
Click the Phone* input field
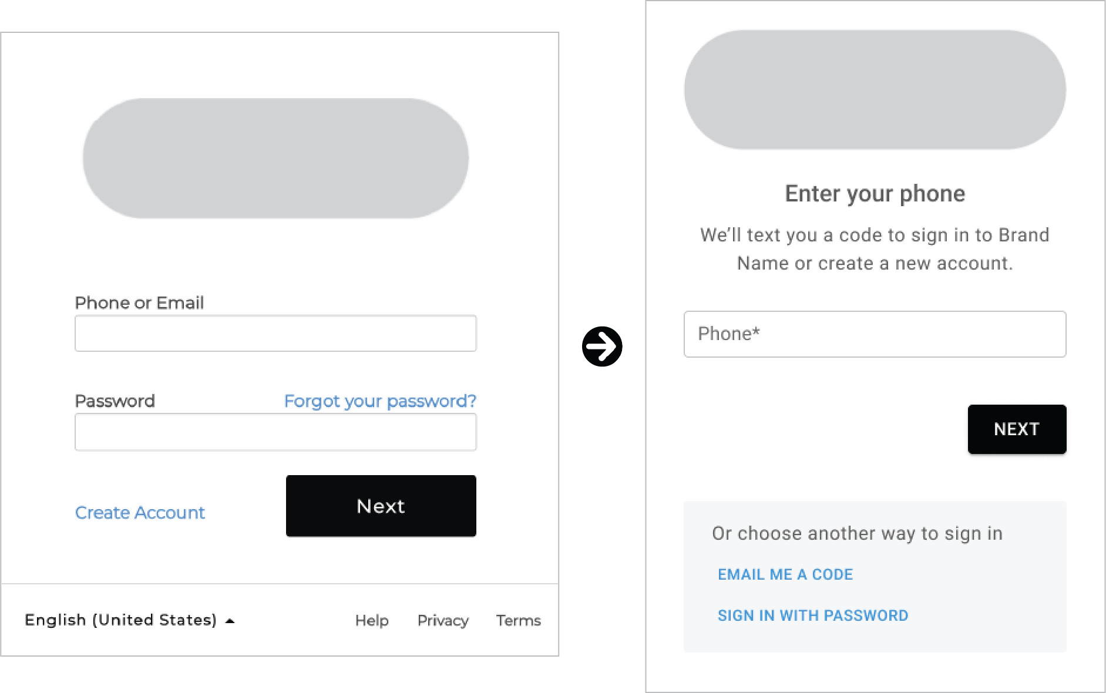pyautogui.click(x=875, y=334)
